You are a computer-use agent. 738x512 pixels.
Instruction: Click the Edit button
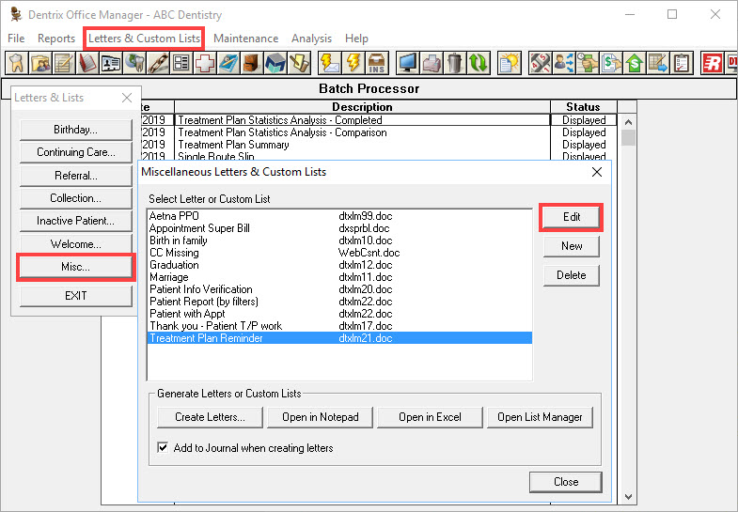(x=572, y=217)
